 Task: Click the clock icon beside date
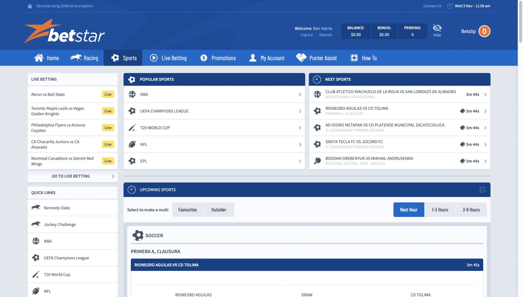click(x=450, y=6)
